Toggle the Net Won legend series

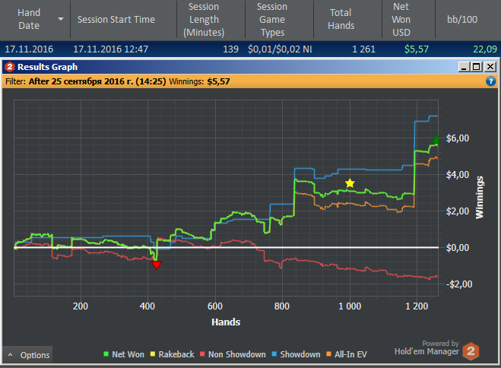click(x=124, y=354)
